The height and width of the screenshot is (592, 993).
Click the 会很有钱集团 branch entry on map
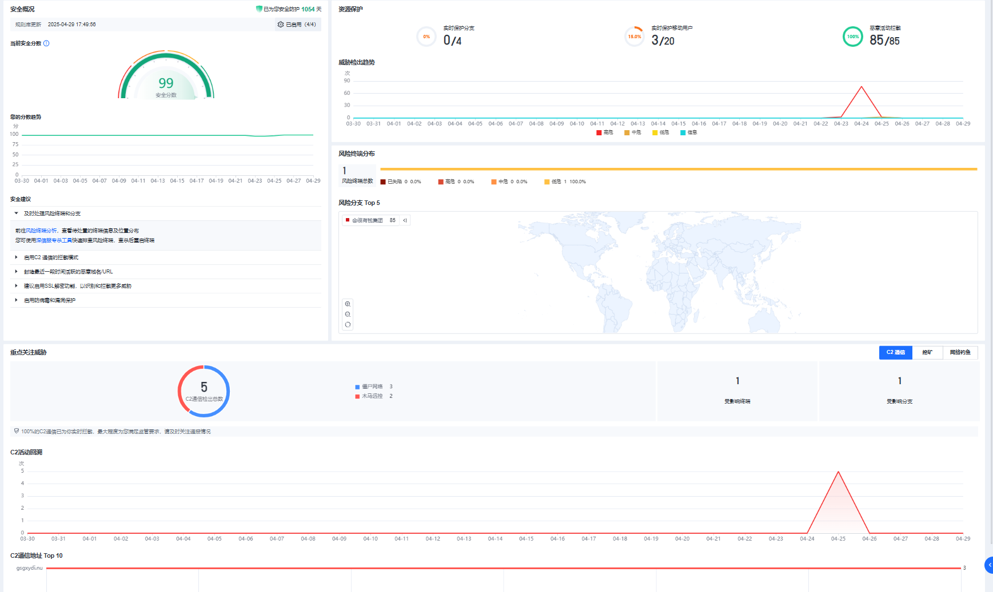pyautogui.click(x=367, y=220)
